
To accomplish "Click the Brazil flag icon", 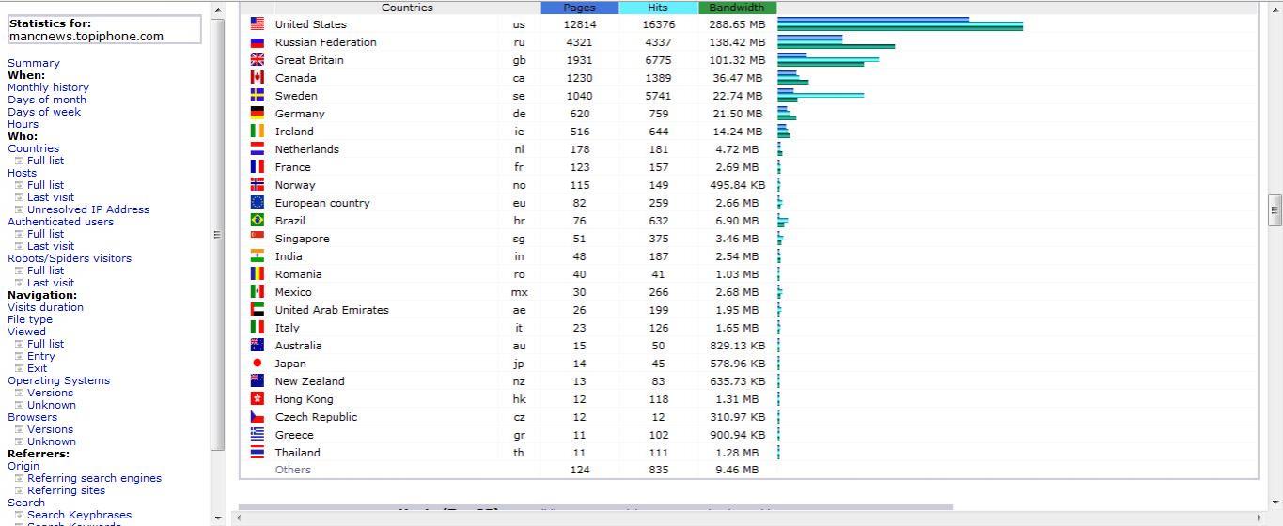I will pos(257,221).
